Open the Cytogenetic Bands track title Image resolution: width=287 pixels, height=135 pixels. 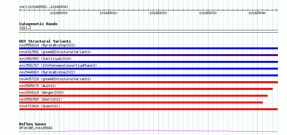(38, 24)
